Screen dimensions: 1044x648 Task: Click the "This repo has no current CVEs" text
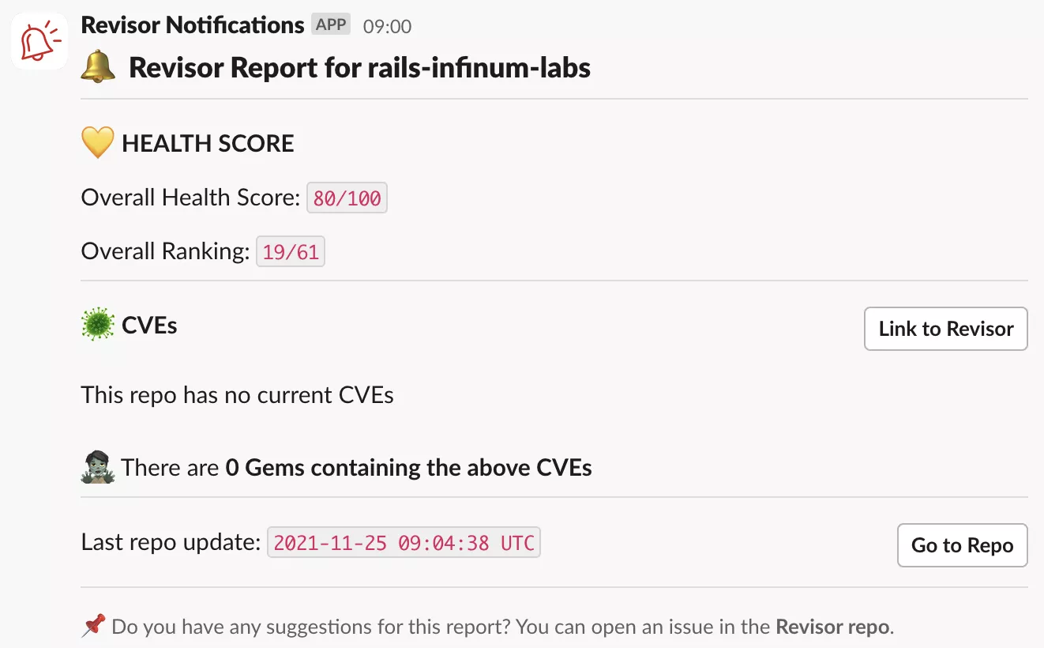(237, 394)
